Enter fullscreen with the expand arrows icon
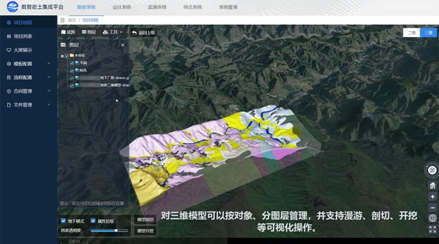This screenshot has width=439, height=244. (432, 229)
